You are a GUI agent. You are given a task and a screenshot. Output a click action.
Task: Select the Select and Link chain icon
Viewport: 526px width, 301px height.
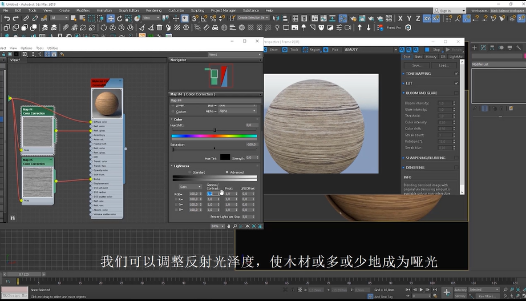[x=26, y=18]
